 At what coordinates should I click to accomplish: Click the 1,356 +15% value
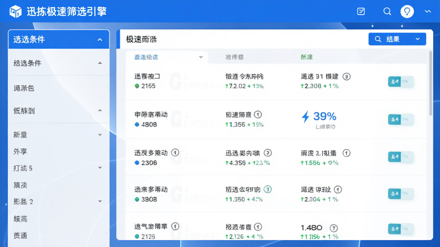pyautogui.click(x=244, y=125)
